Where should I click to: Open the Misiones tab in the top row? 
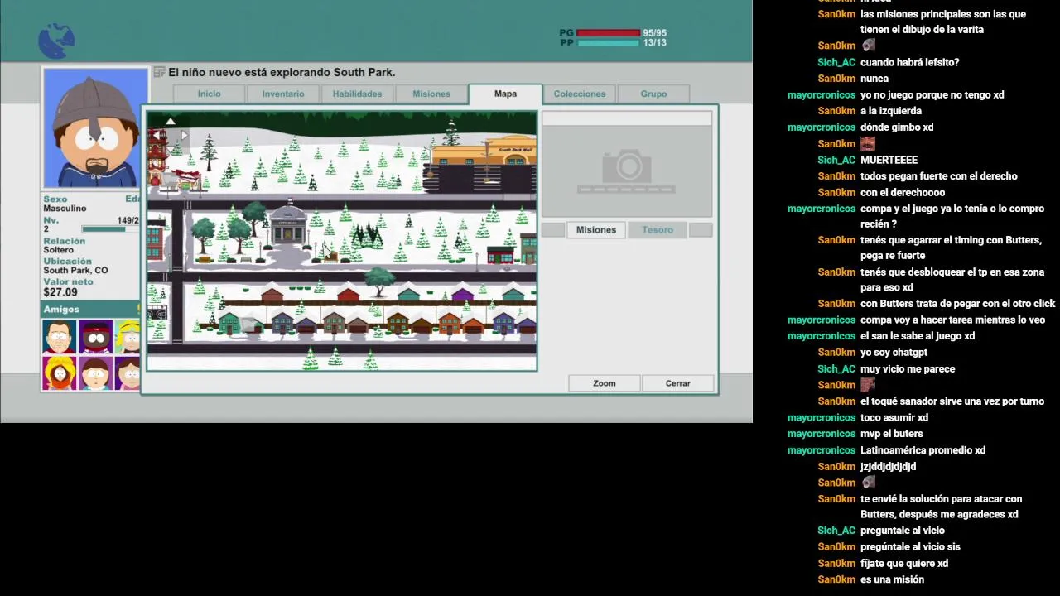click(x=431, y=94)
